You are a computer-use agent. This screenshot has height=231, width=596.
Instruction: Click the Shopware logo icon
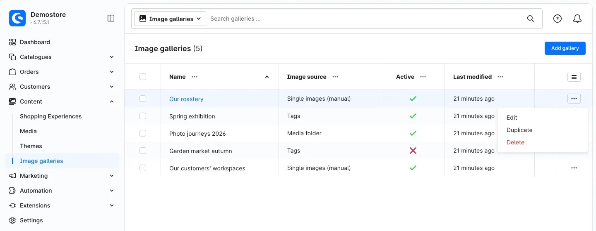[17, 18]
